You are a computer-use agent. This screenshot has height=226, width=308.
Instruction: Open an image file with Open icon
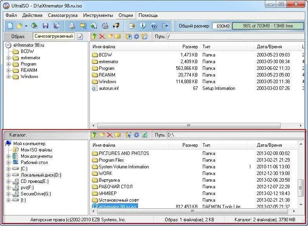20,26
